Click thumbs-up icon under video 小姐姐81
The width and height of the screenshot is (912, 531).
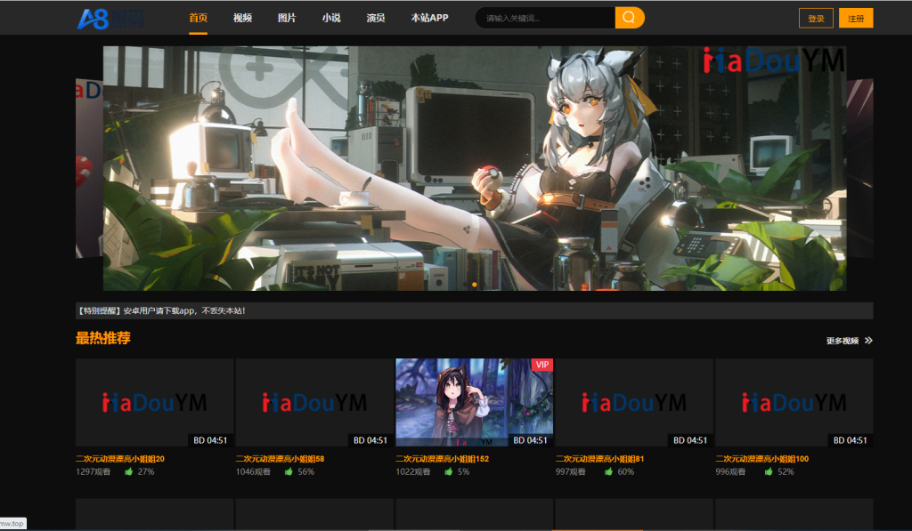pyautogui.click(x=608, y=472)
